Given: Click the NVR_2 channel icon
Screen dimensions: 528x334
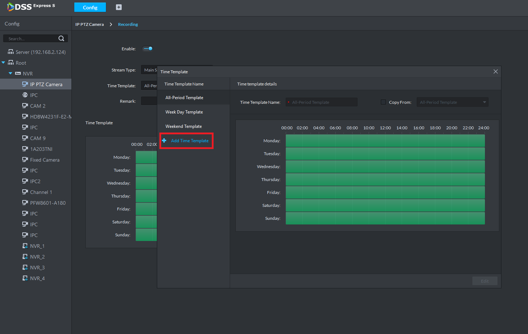Looking at the screenshot, I should click(x=25, y=257).
